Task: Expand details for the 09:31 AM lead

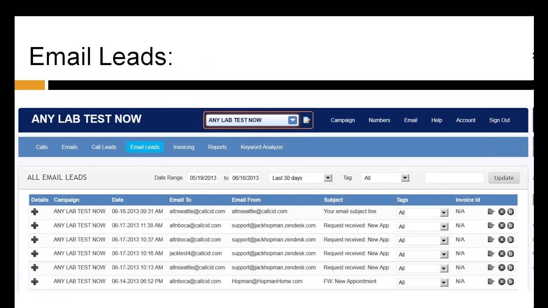Action: [x=35, y=212]
